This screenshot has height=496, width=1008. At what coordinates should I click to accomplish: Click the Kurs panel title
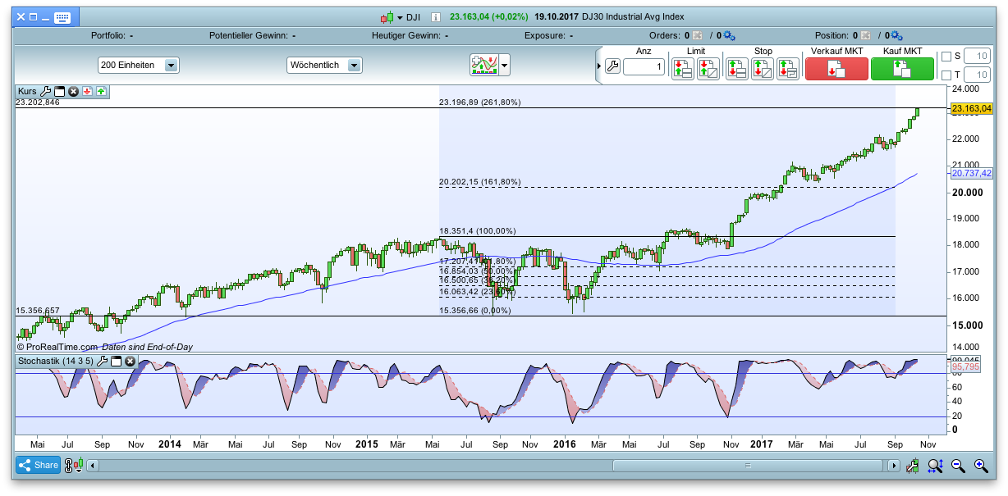coord(27,91)
